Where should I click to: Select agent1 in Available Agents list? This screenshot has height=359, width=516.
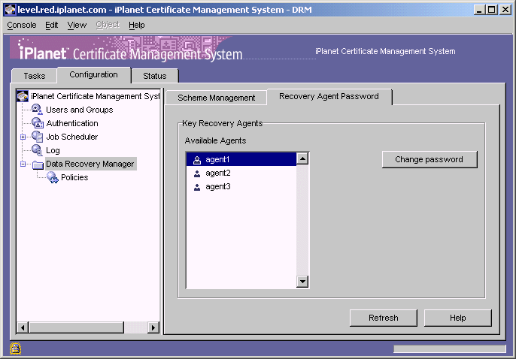(x=241, y=159)
